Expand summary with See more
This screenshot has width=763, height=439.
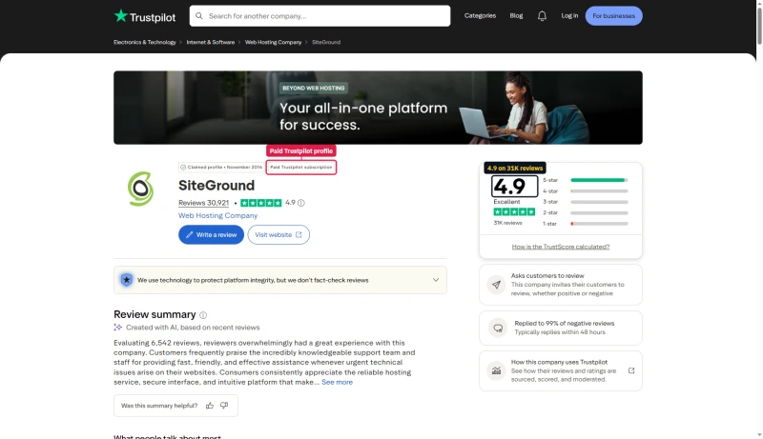(337, 382)
